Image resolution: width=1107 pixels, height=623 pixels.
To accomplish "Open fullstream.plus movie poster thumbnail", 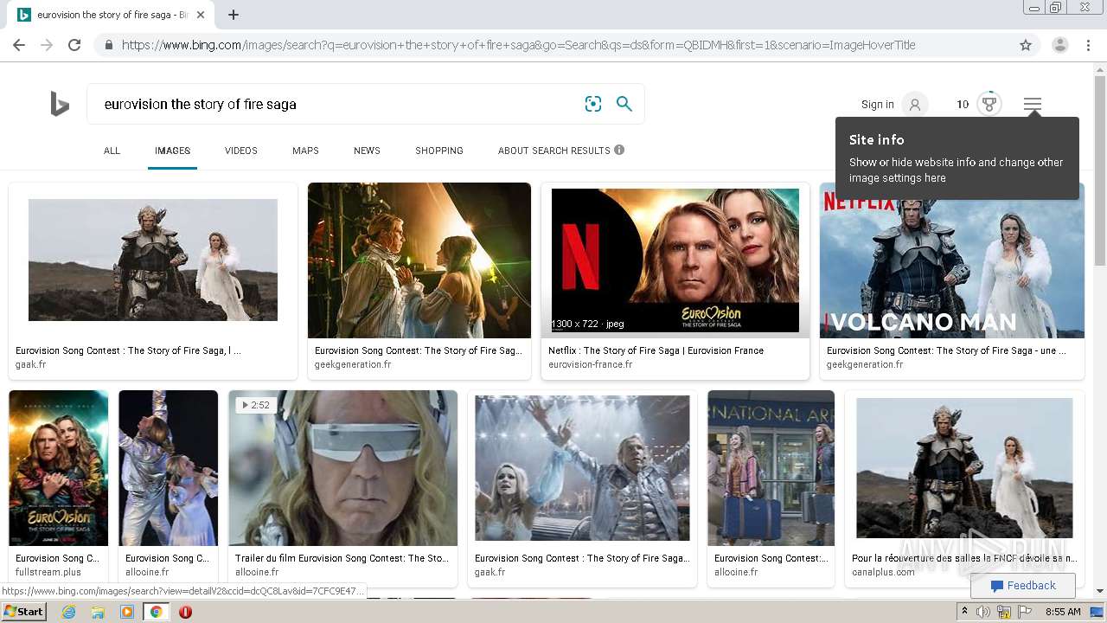I will click(x=59, y=468).
